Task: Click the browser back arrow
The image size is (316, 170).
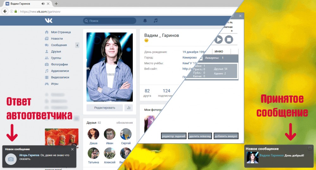Action: (x=5, y=11)
